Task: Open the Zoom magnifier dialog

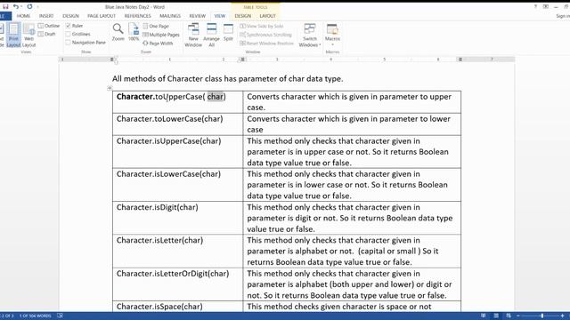Action: coord(118,32)
